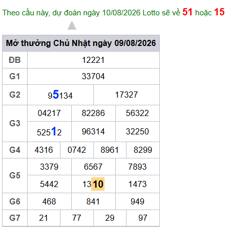Select the G1 result 33704

pyautogui.click(x=93, y=76)
